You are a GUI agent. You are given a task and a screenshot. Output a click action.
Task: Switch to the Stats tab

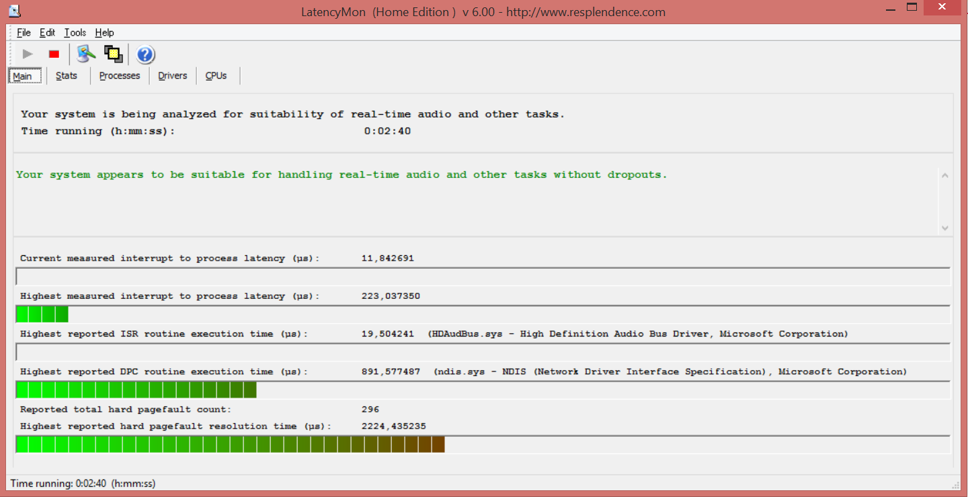pos(67,76)
